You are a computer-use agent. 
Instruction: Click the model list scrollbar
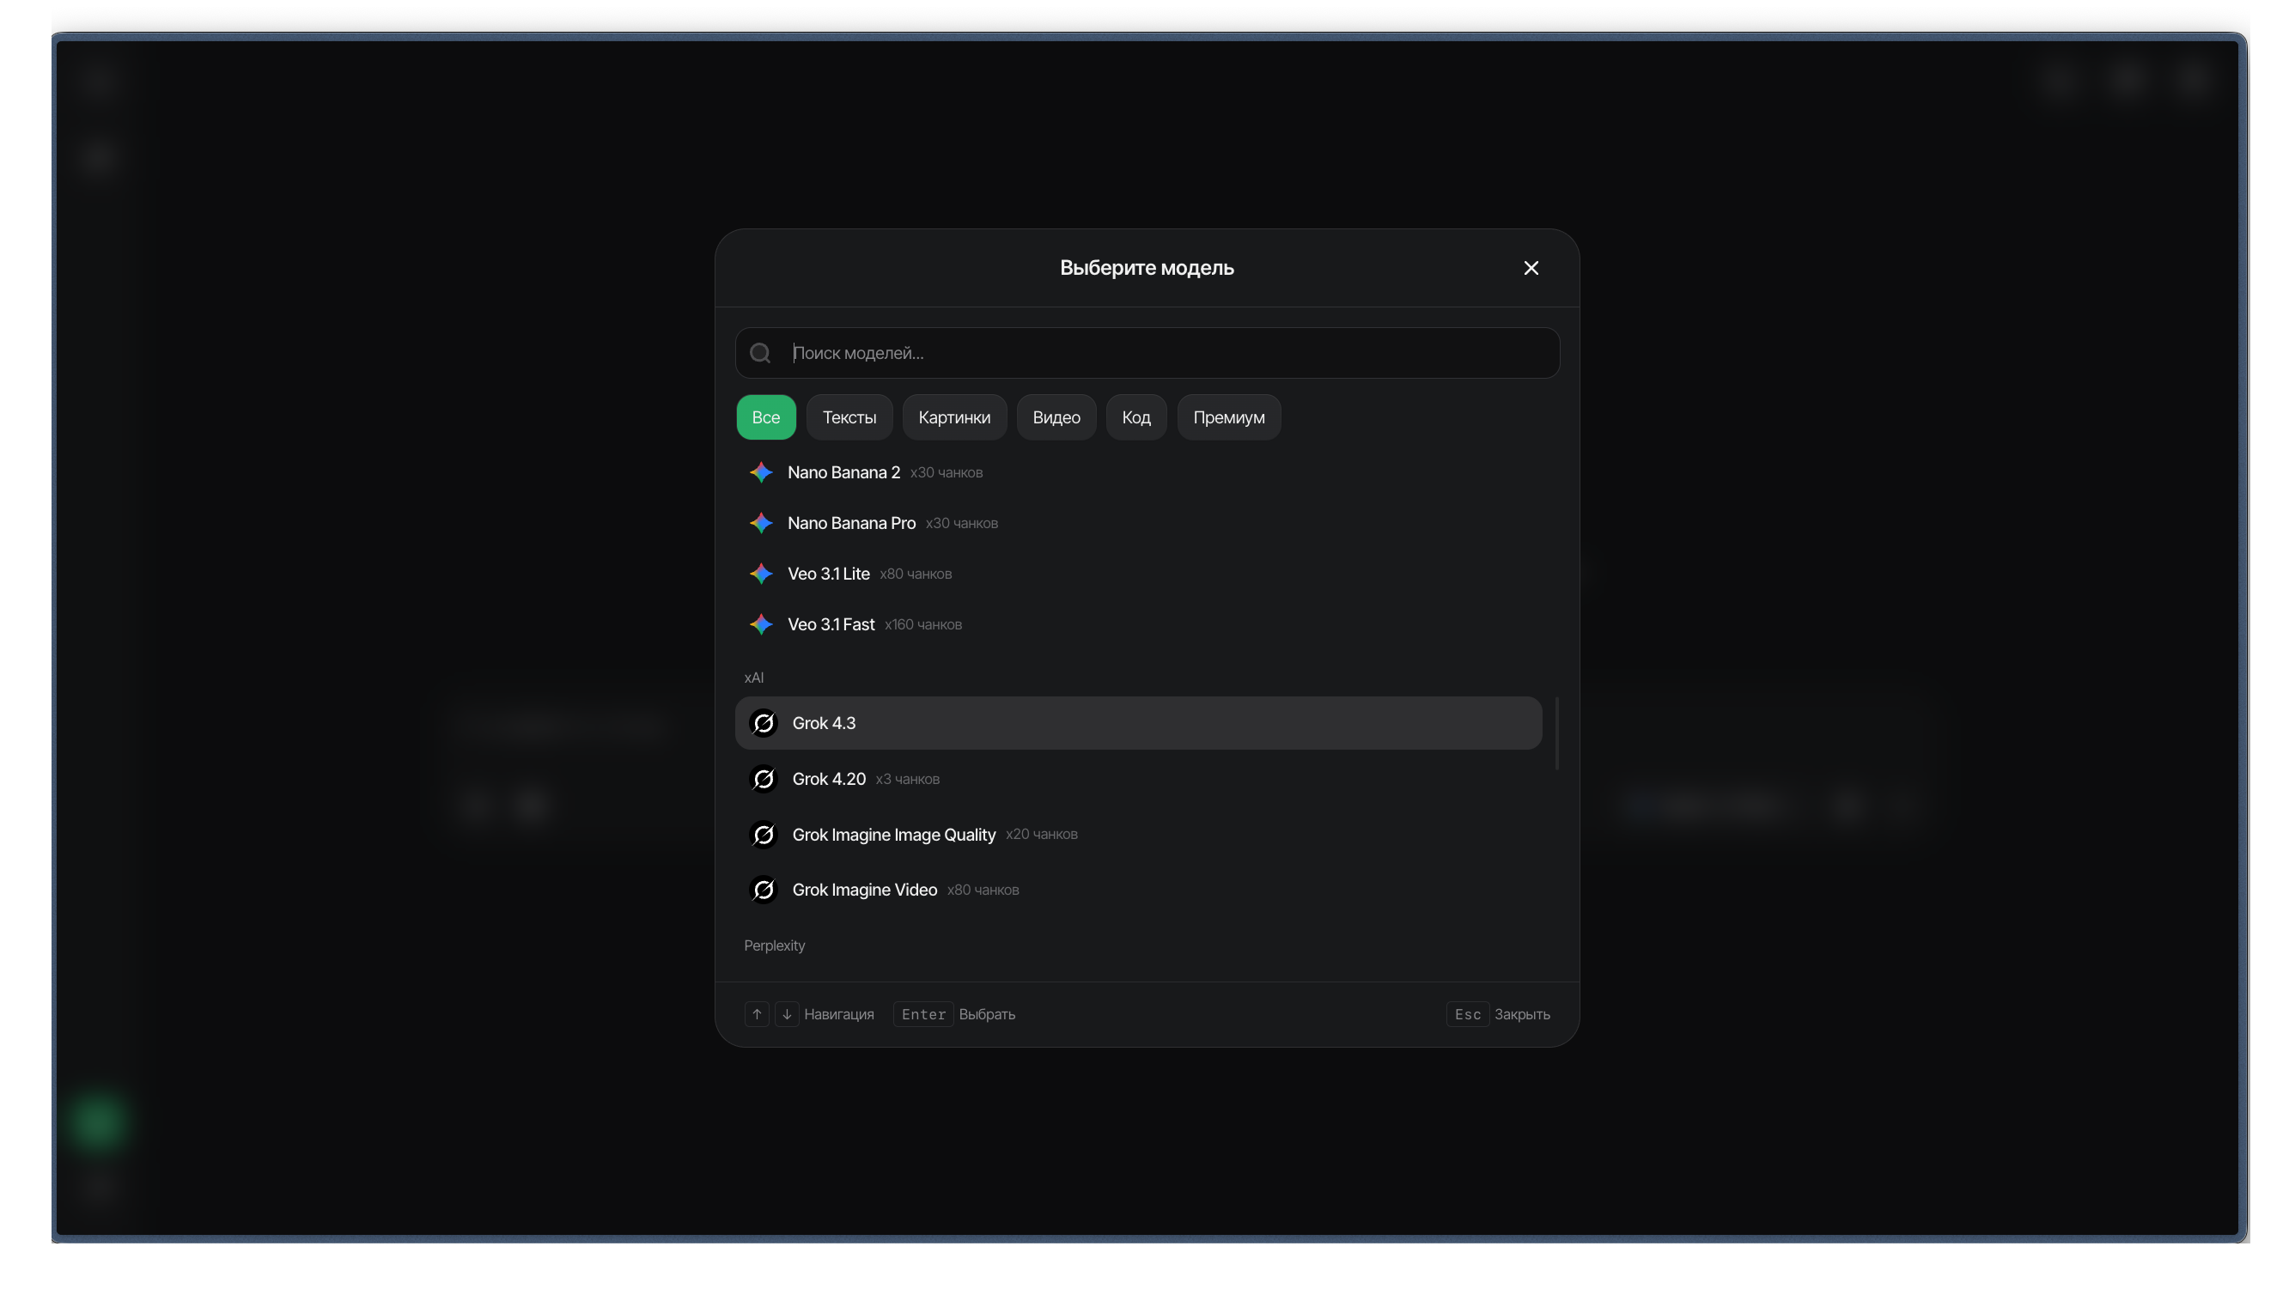pos(1555,733)
